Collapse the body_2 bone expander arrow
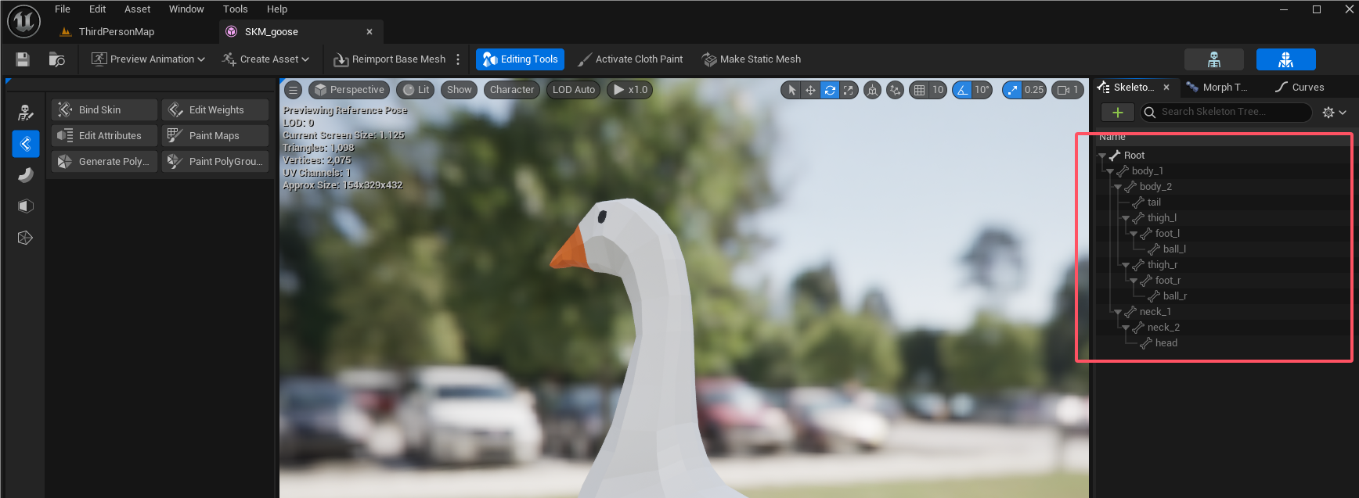 point(1118,187)
